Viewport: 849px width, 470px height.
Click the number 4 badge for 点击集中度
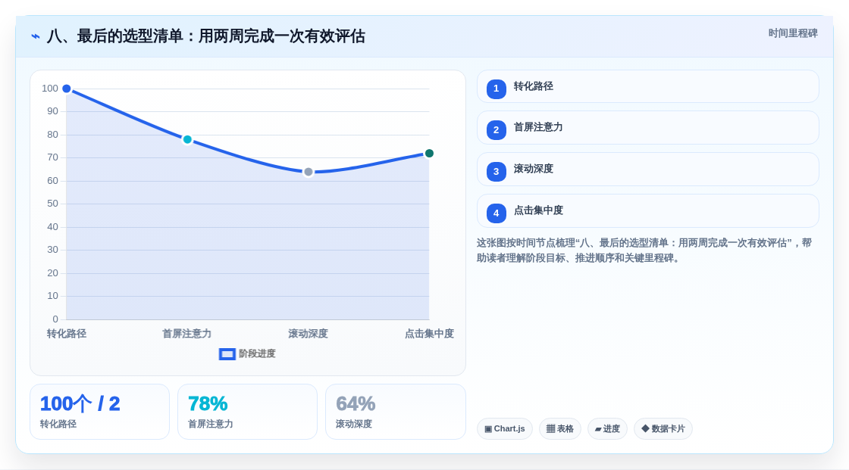point(496,213)
